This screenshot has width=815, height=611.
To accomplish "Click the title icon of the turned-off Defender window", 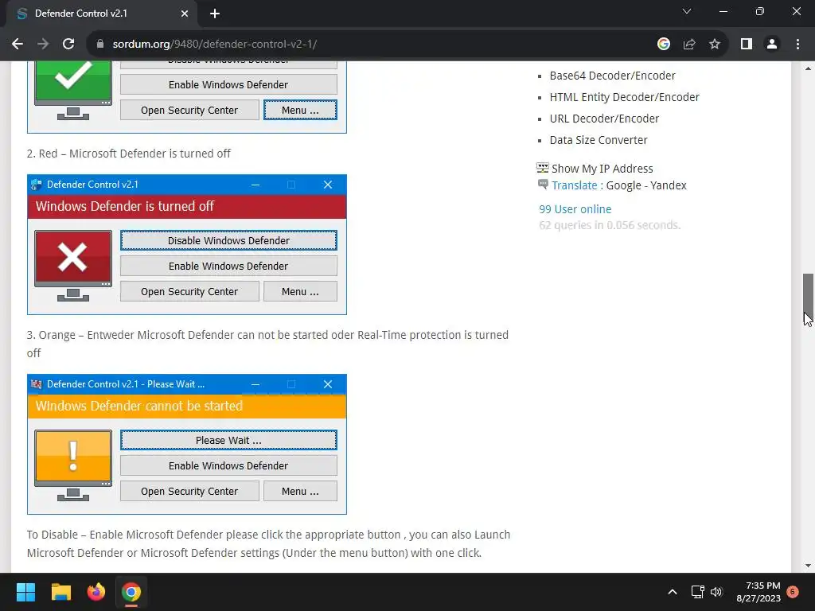I will (x=37, y=185).
